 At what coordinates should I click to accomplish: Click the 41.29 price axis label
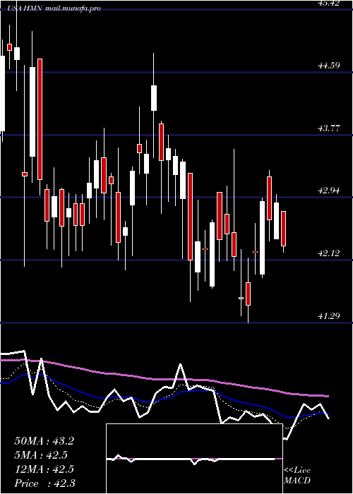pyautogui.click(x=330, y=315)
